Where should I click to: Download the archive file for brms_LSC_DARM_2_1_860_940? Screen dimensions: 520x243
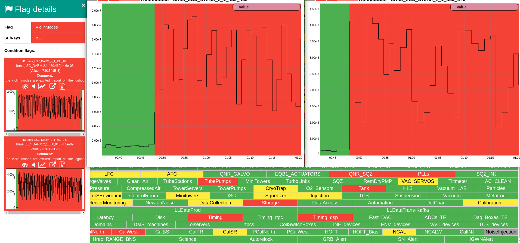coord(62,165)
